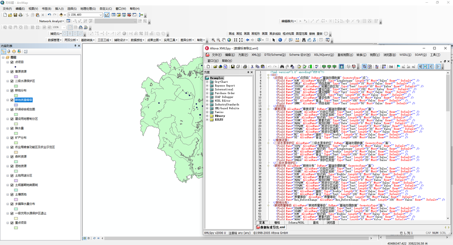Select the black arrow Select Elements tool
The image size is (453, 245).
[274, 40]
